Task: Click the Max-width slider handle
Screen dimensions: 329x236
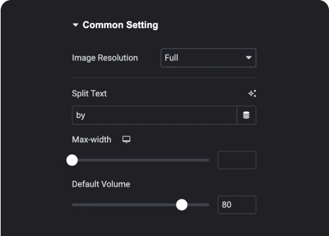Action: (x=72, y=160)
